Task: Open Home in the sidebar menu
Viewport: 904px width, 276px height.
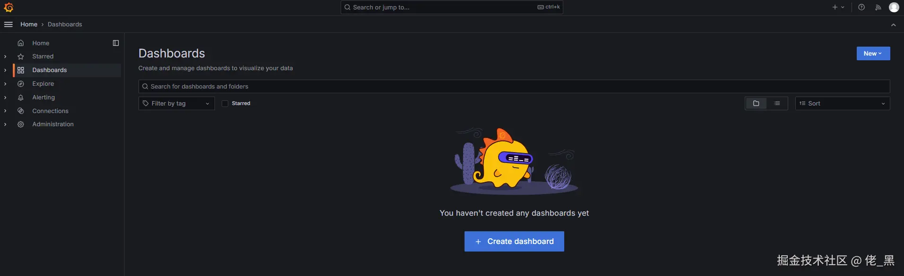Action: [41, 43]
